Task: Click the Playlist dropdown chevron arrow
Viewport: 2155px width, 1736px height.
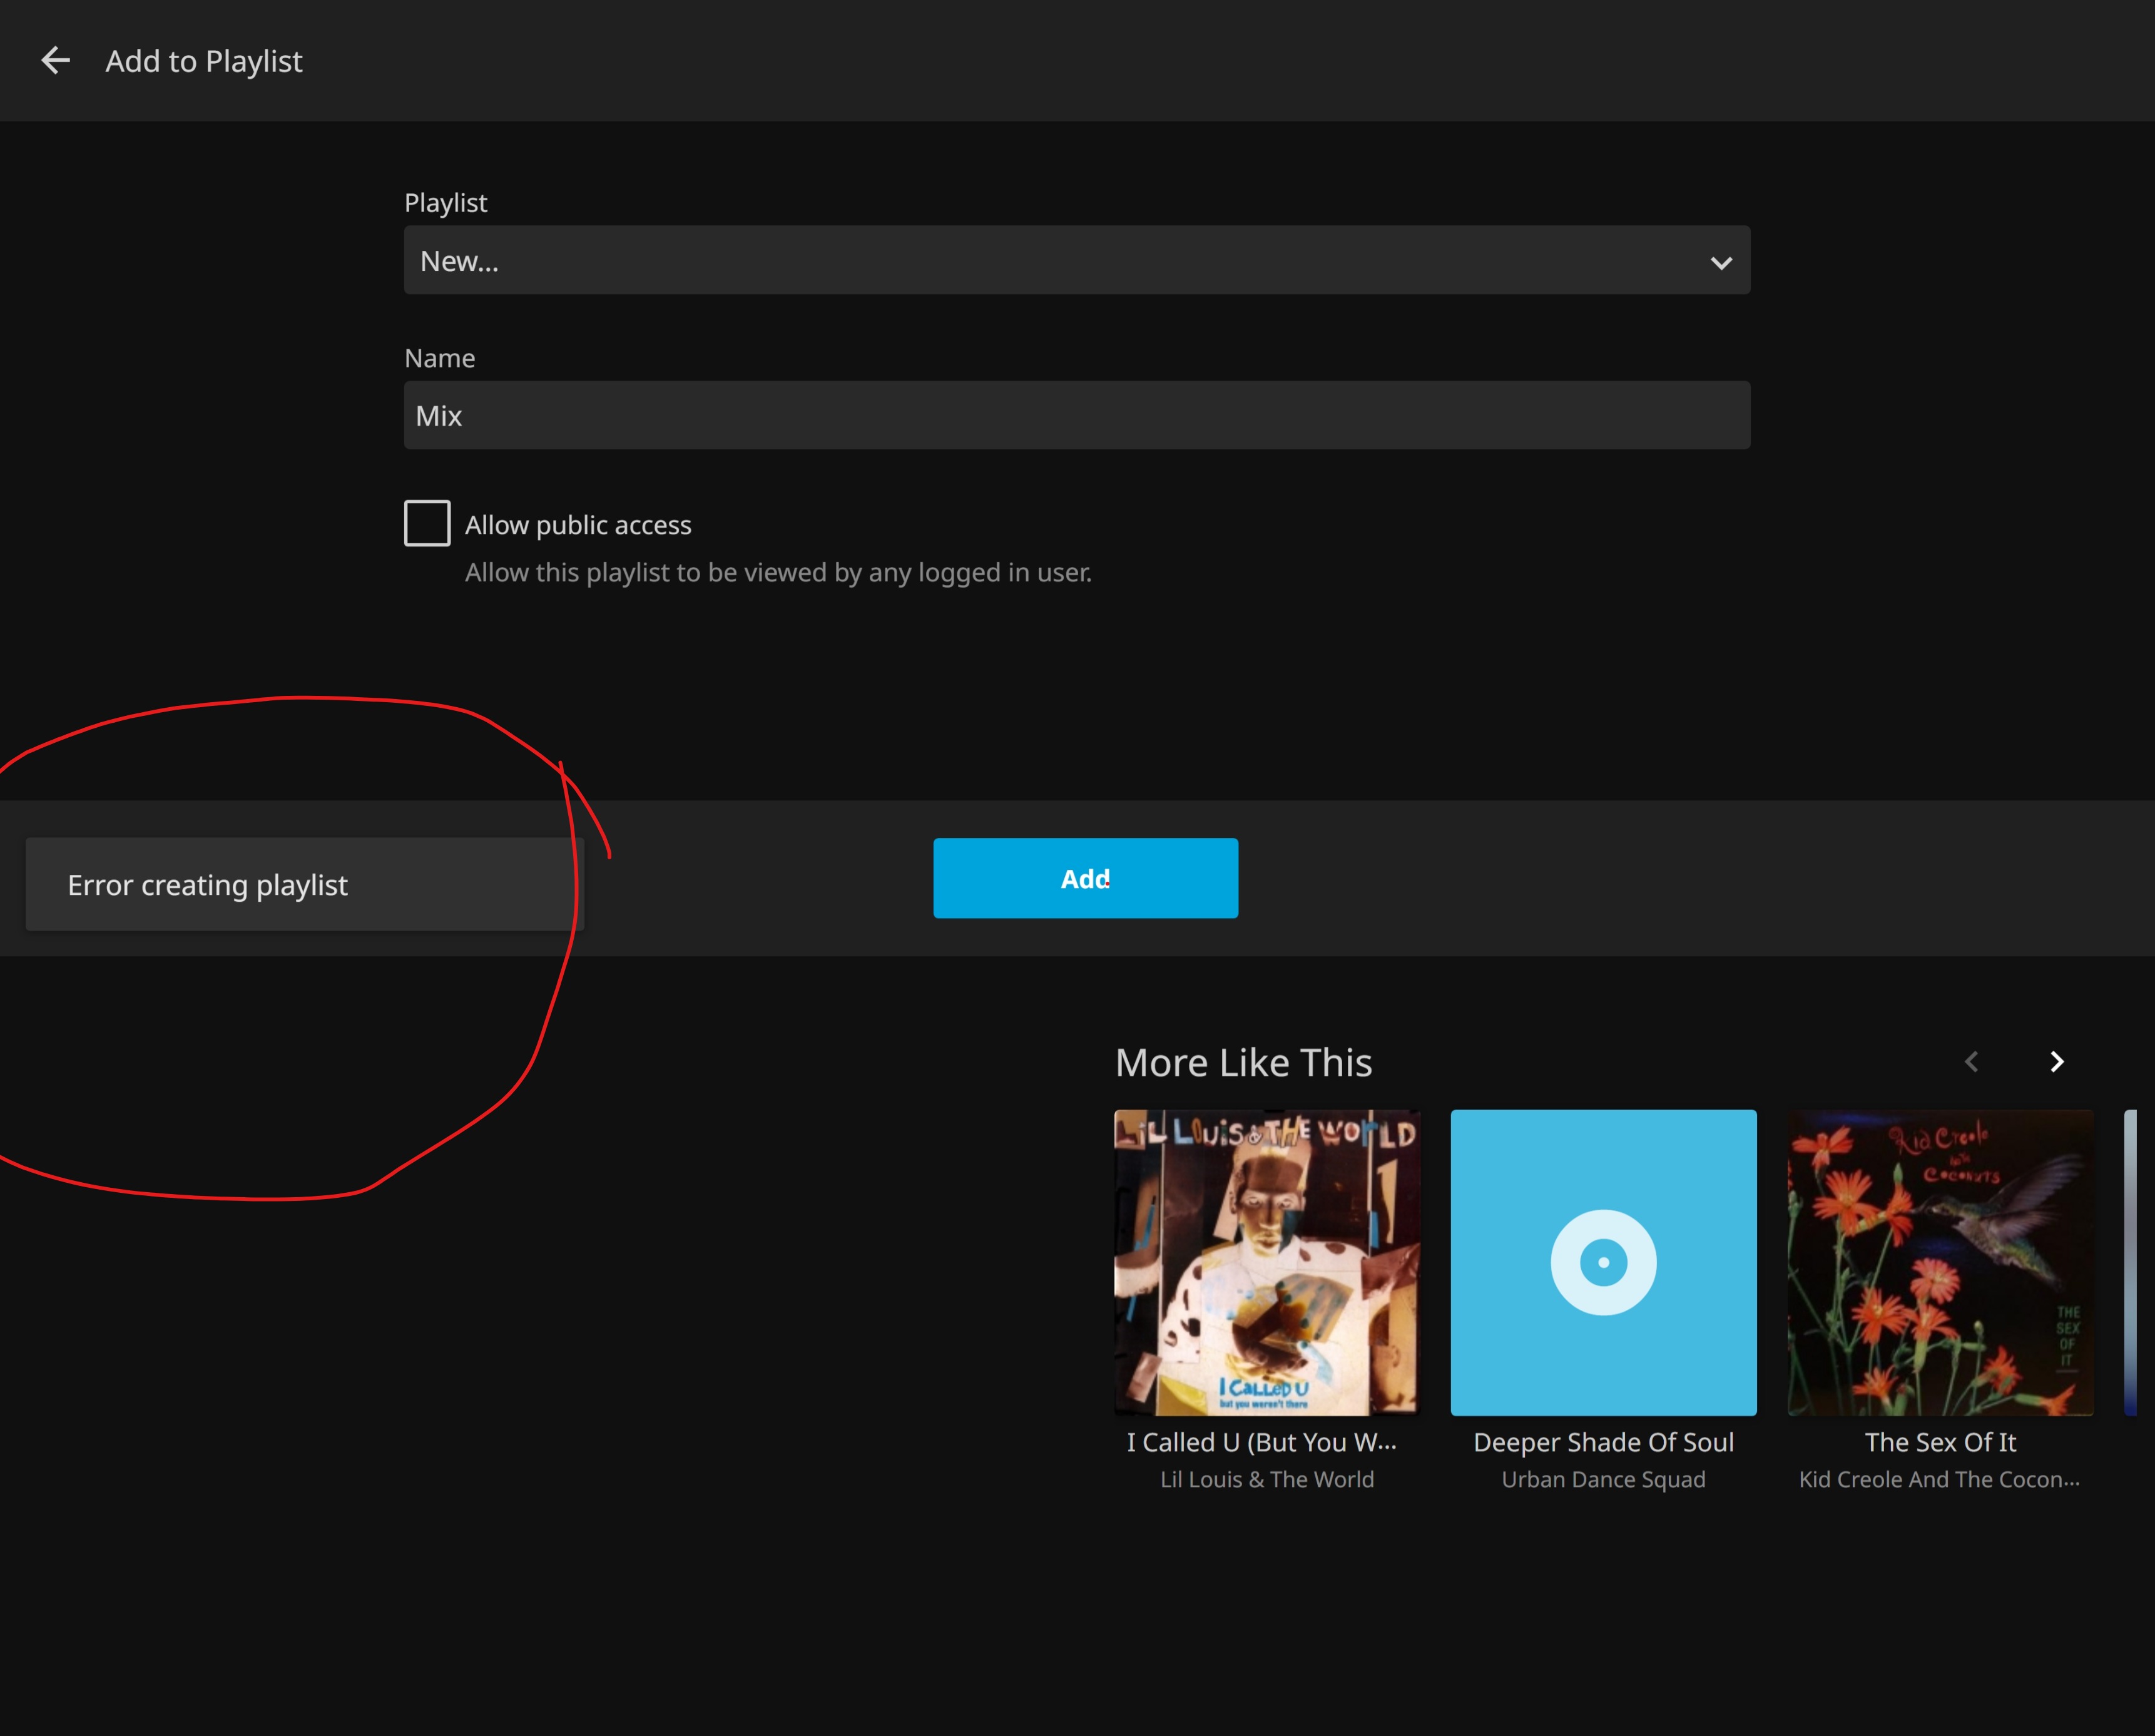Action: (x=1720, y=263)
